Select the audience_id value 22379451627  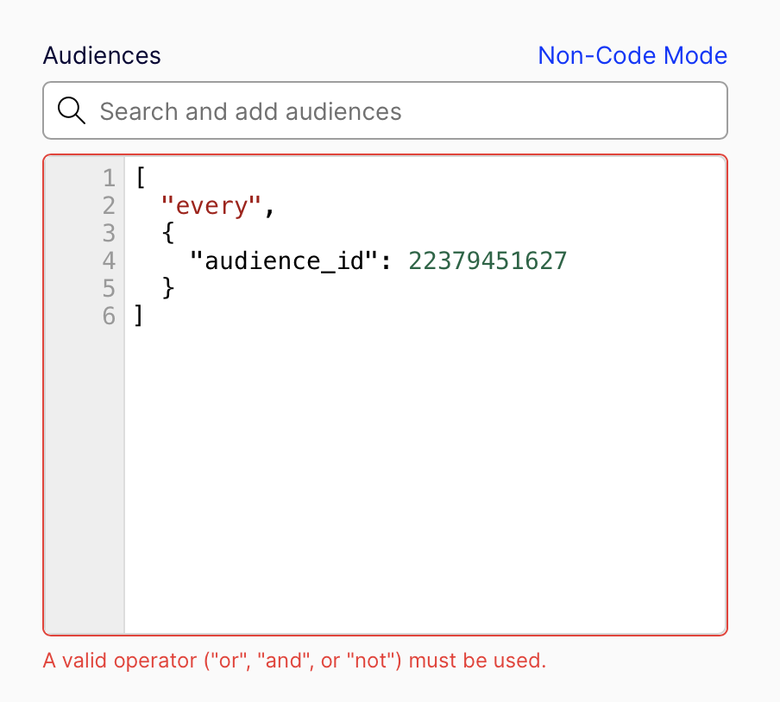(487, 260)
